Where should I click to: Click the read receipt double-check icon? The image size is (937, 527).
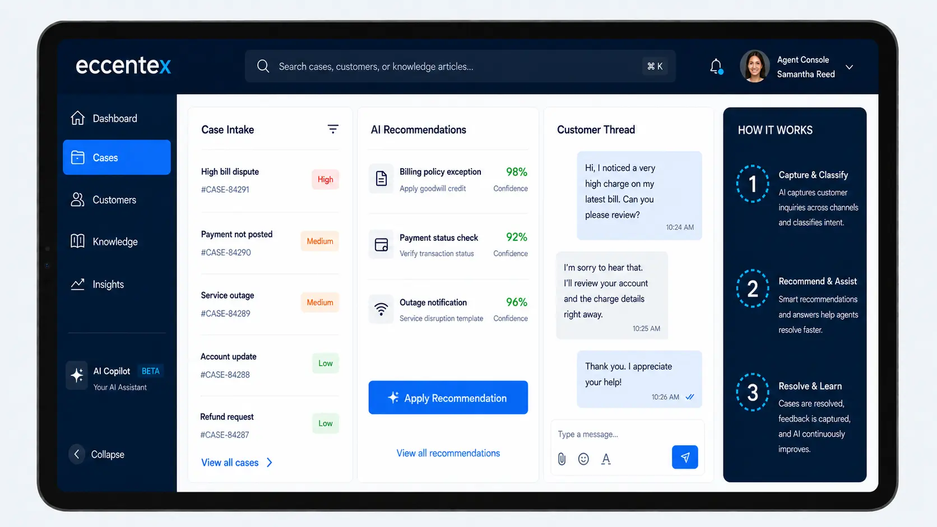[690, 397]
